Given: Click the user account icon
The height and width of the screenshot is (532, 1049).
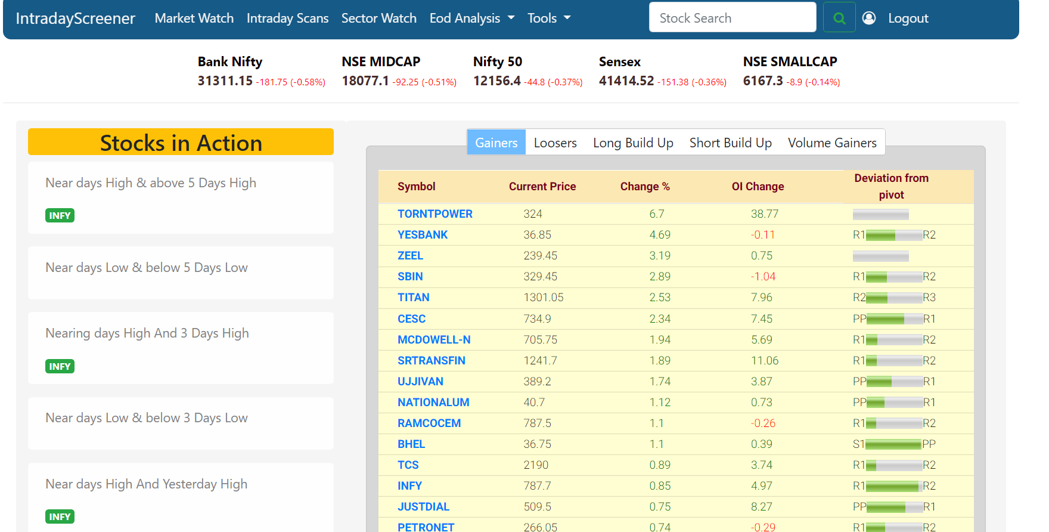Looking at the screenshot, I should pyautogui.click(x=869, y=18).
